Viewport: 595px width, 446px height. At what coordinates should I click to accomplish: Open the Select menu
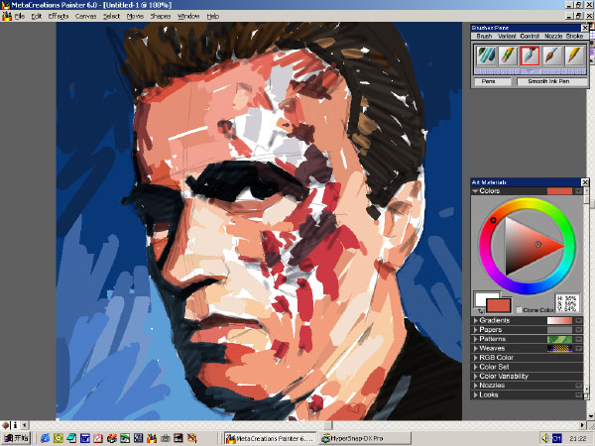point(111,16)
